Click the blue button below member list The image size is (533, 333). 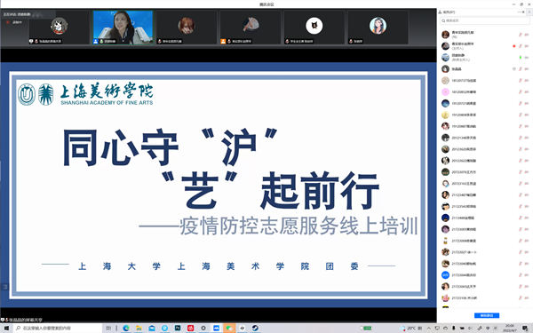click(x=487, y=315)
